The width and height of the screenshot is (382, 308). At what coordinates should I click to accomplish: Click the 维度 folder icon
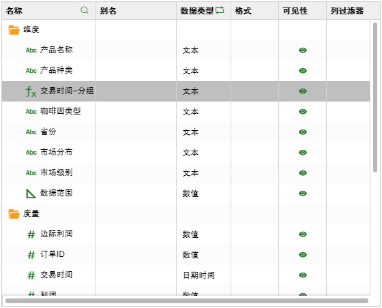(x=14, y=30)
